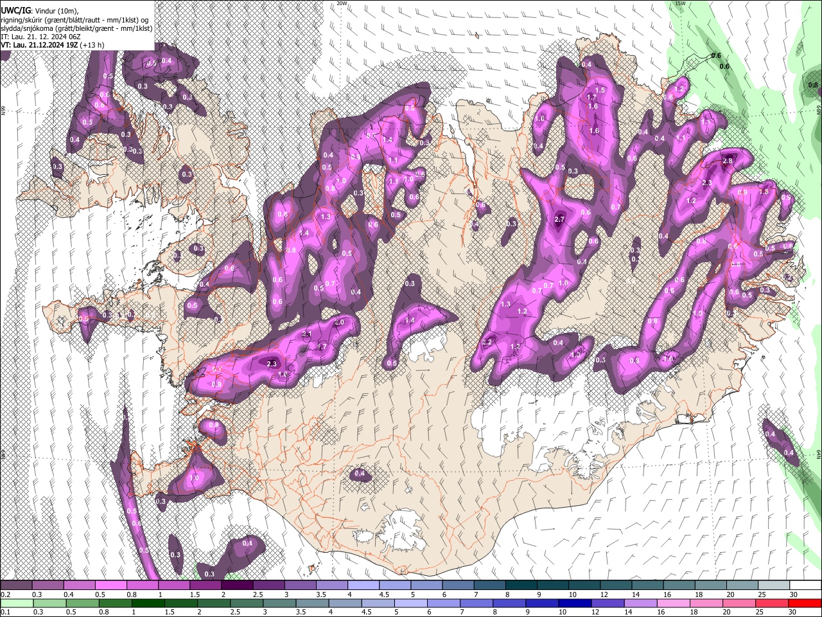This screenshot has width=822, height=617.
Task: Click the '20W' longitude label
Action: point(342,3)
